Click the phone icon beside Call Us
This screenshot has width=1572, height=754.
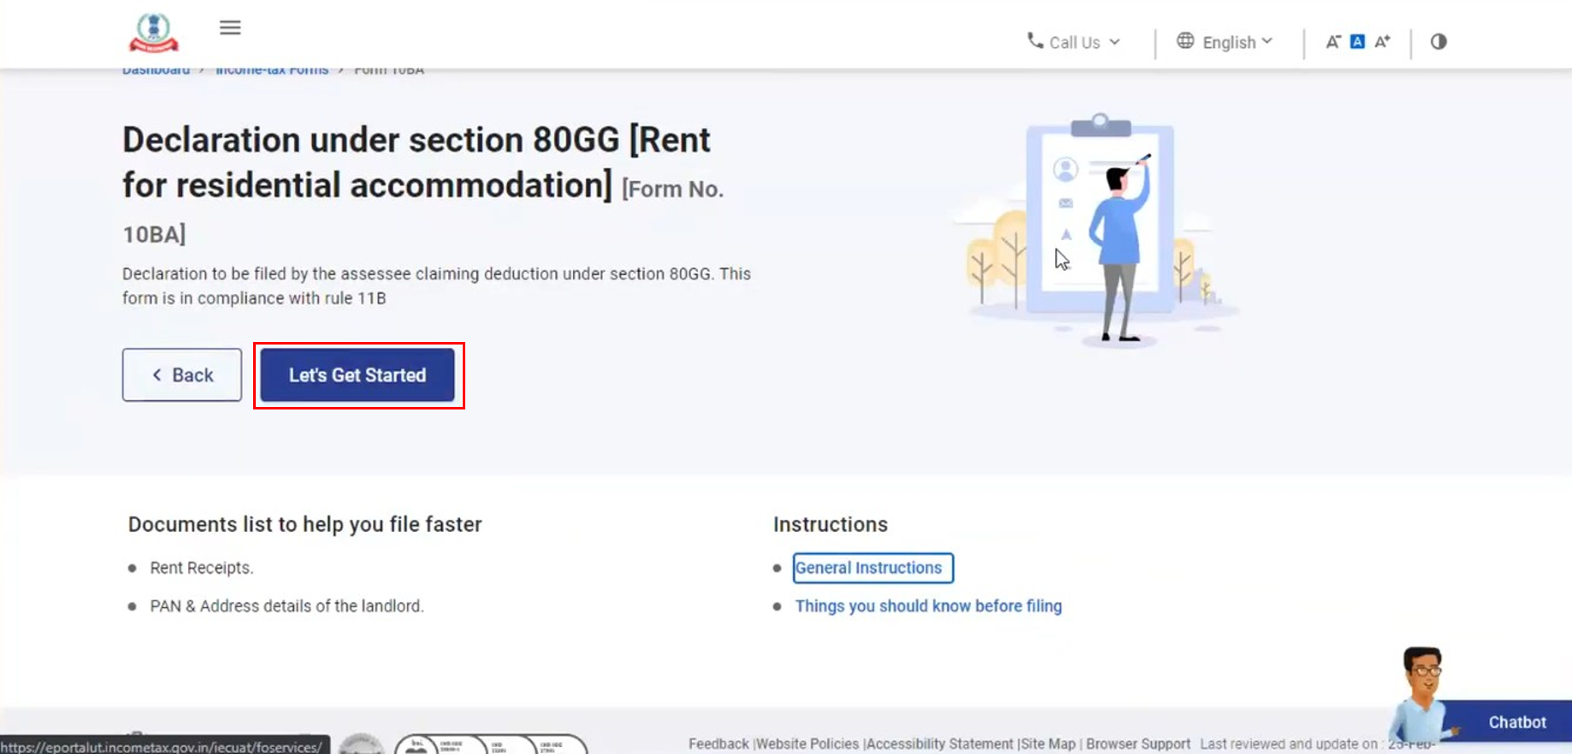click(1035, 41)
